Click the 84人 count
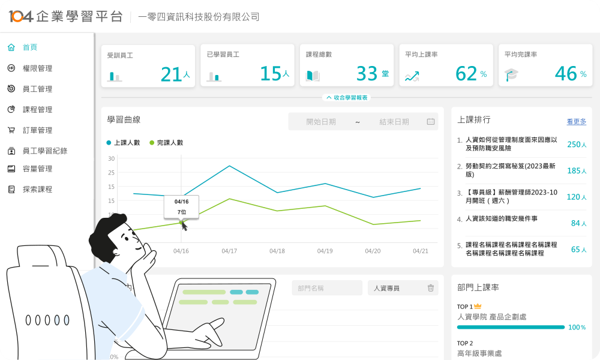The width and height of the screenshot is (600, 360). (578, 223)
